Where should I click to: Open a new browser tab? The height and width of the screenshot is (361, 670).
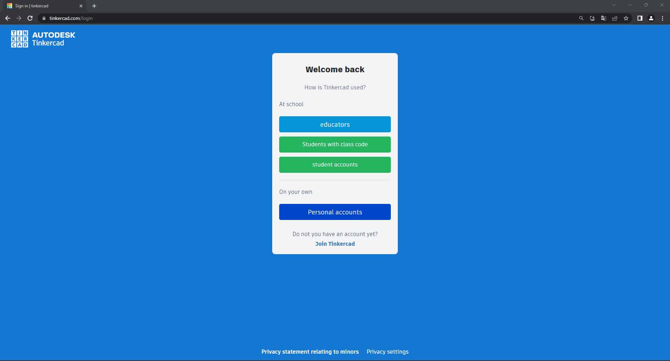point(94,6)
